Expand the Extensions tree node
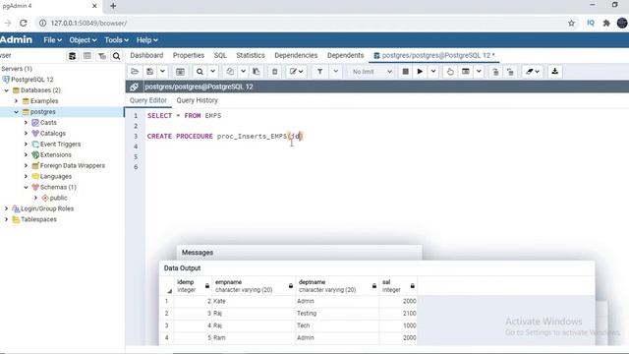The height and width of the screenshot is (354, 629). 27,155
